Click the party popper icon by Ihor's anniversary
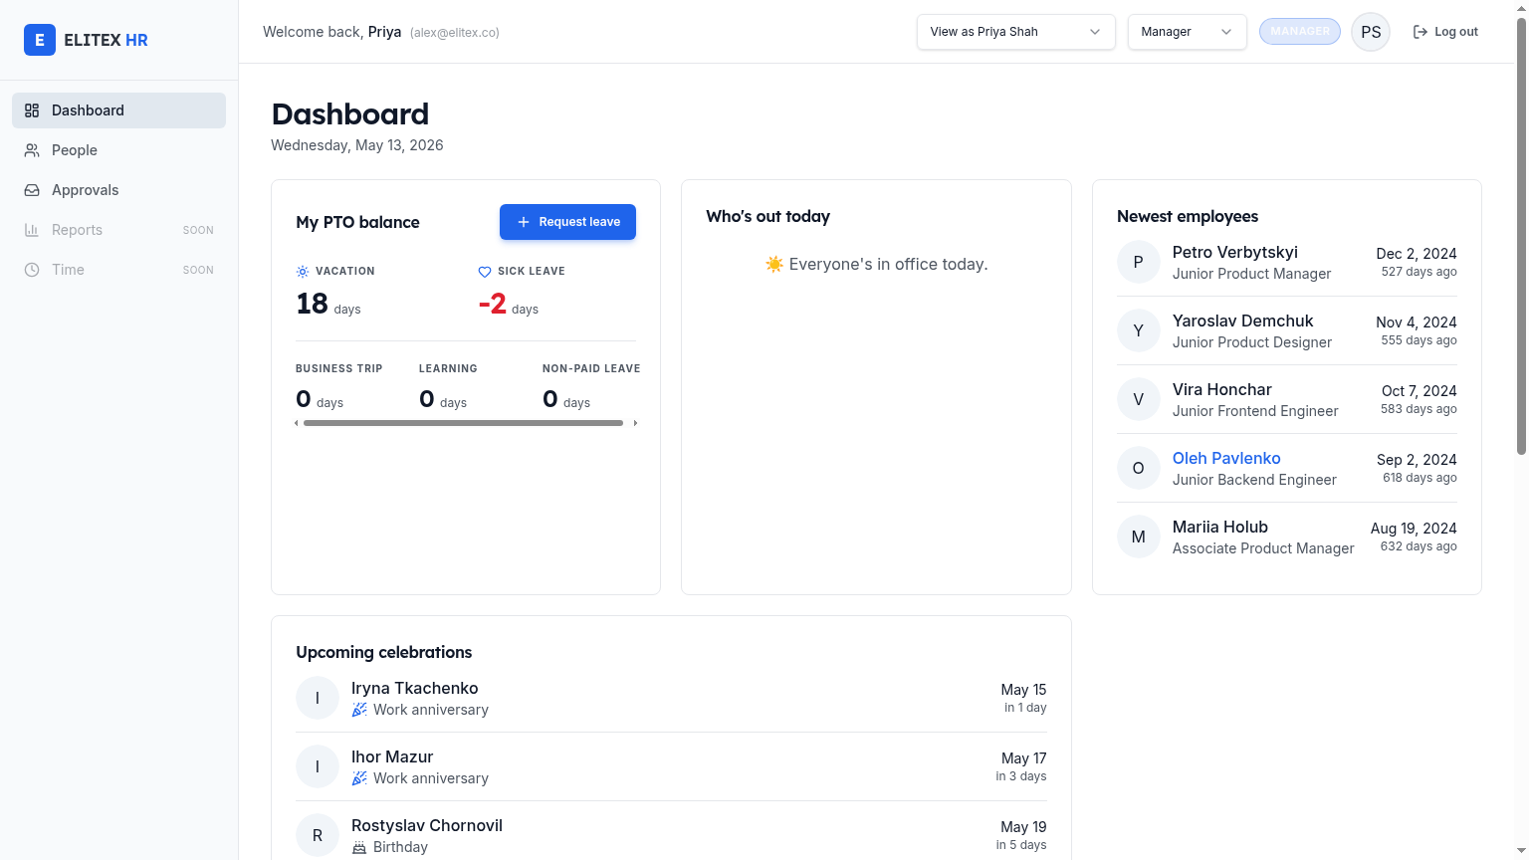This screenshot has height=860, width=1529. pyautogui.click(x=359, y=778)
